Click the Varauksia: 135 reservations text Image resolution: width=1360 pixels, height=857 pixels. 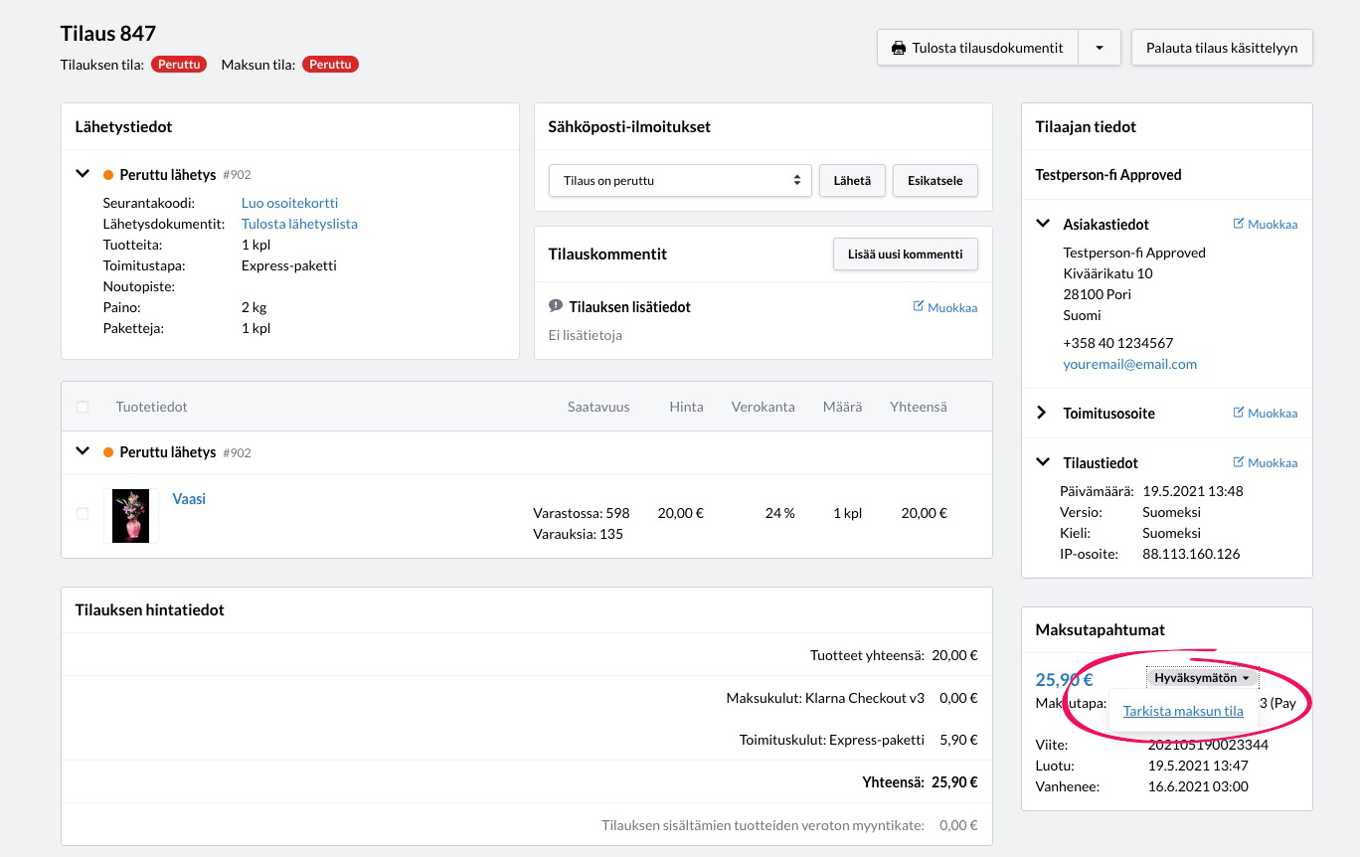pos(579,534)
